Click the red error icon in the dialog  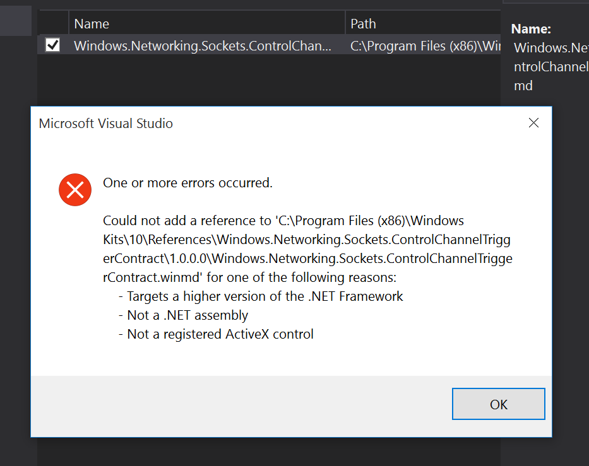[75, 190]
